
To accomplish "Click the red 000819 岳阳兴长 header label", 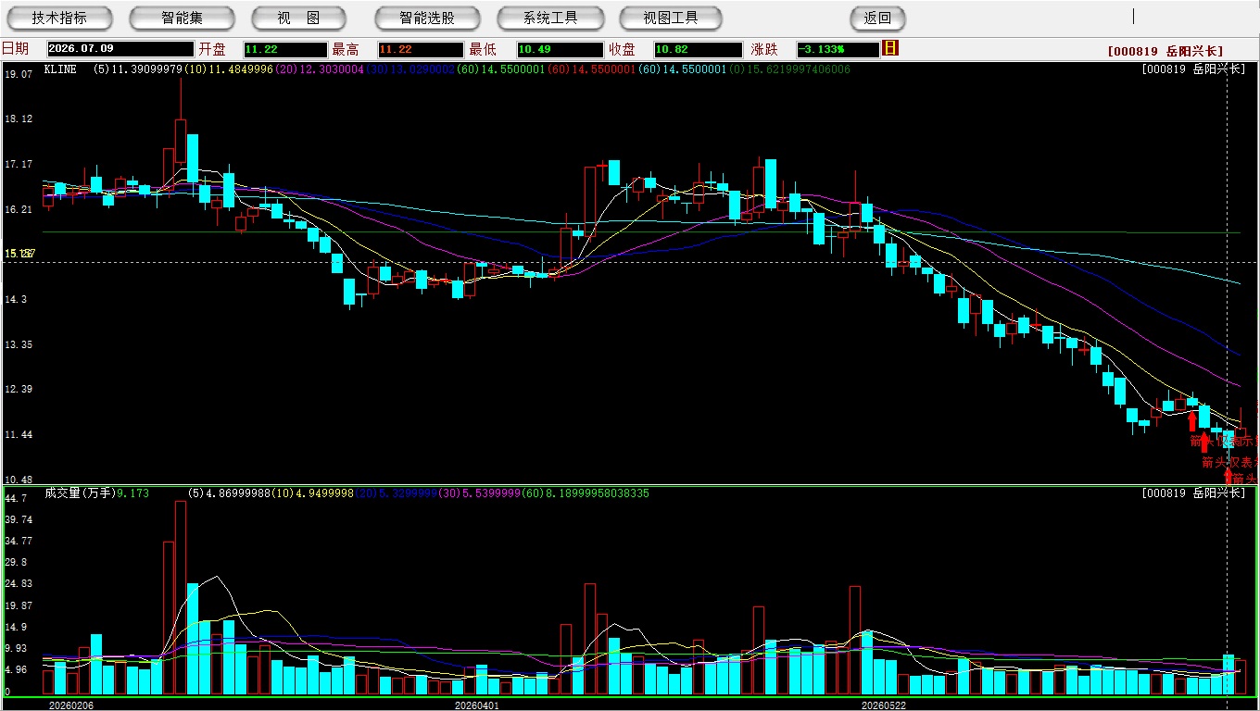I will coord(1165,51).
